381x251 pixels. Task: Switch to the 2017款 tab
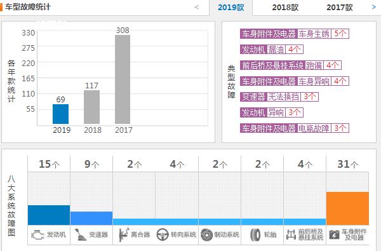click(x=340, y=8)
